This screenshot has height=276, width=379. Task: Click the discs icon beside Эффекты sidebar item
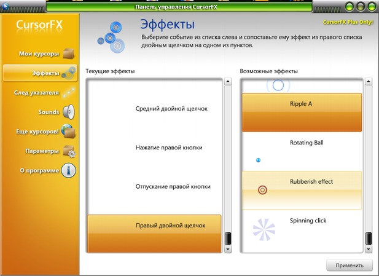tap(69, 73)
